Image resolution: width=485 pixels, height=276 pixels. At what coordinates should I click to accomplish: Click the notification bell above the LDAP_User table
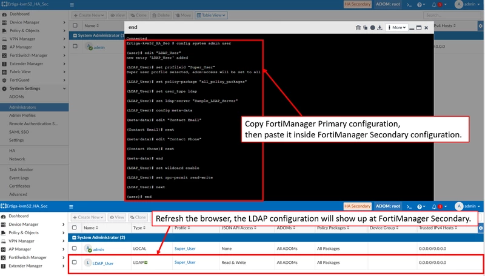point(434,206)
